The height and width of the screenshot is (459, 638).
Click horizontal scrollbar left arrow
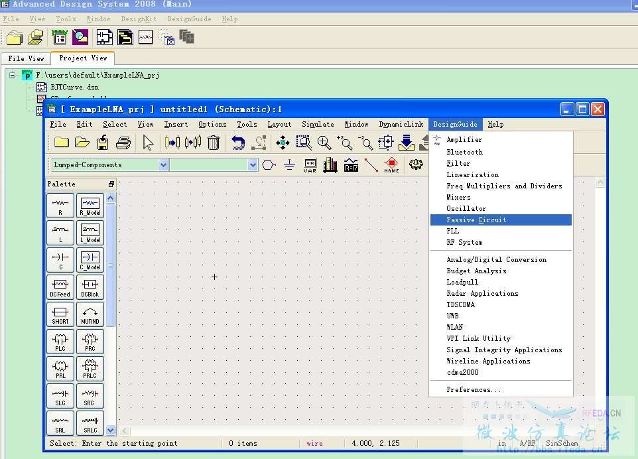click(125, 430)
